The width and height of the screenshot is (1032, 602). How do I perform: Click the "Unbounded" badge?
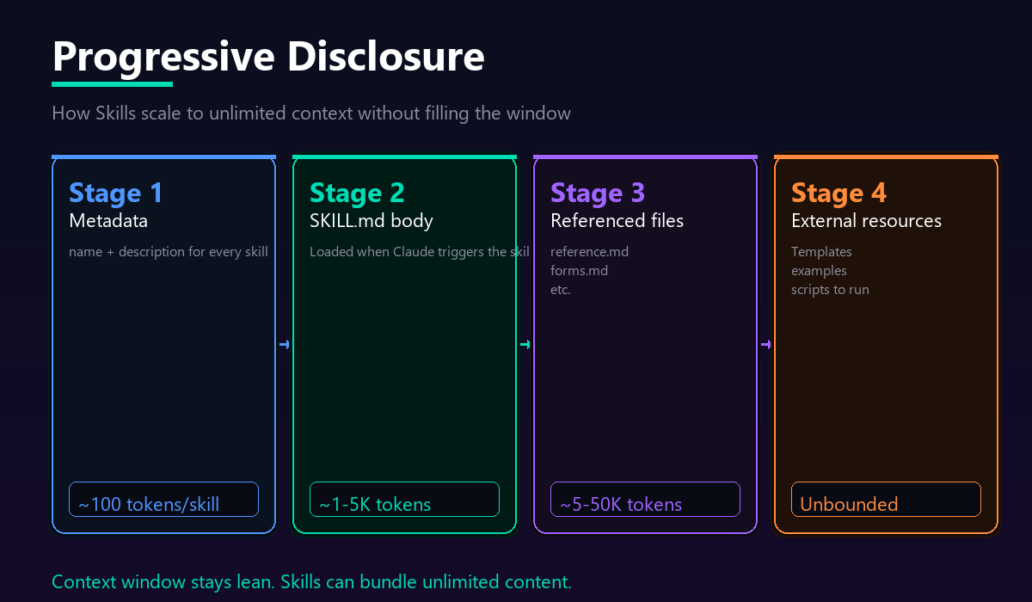(x=886, y=500)
